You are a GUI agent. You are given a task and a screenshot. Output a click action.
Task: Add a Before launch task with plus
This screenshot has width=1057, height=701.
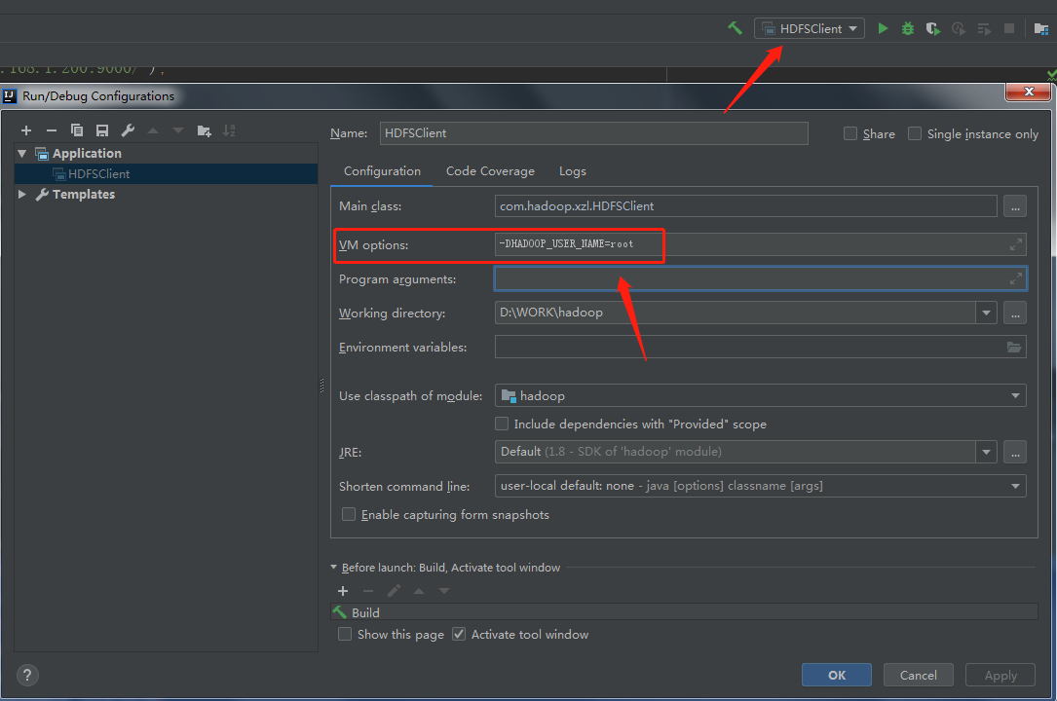pyautogui.click(x=343, y=591)
